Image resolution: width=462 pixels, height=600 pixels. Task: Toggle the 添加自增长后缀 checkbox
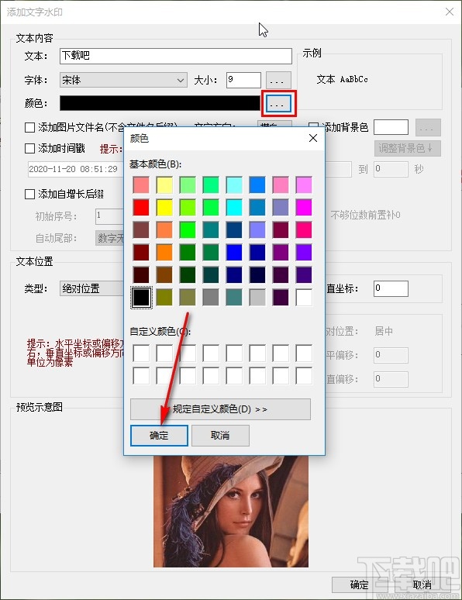click(30, 194)
